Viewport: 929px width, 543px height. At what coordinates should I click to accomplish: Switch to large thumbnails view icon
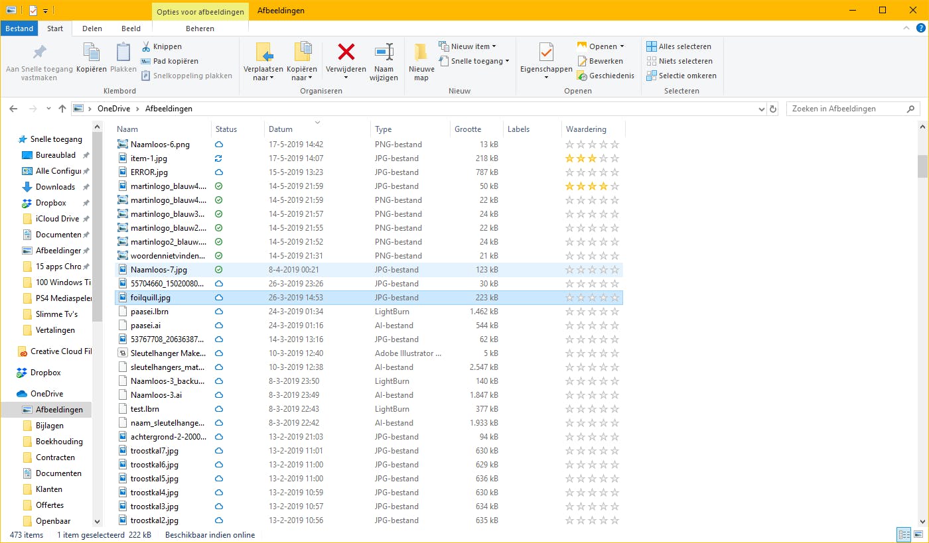918,534
